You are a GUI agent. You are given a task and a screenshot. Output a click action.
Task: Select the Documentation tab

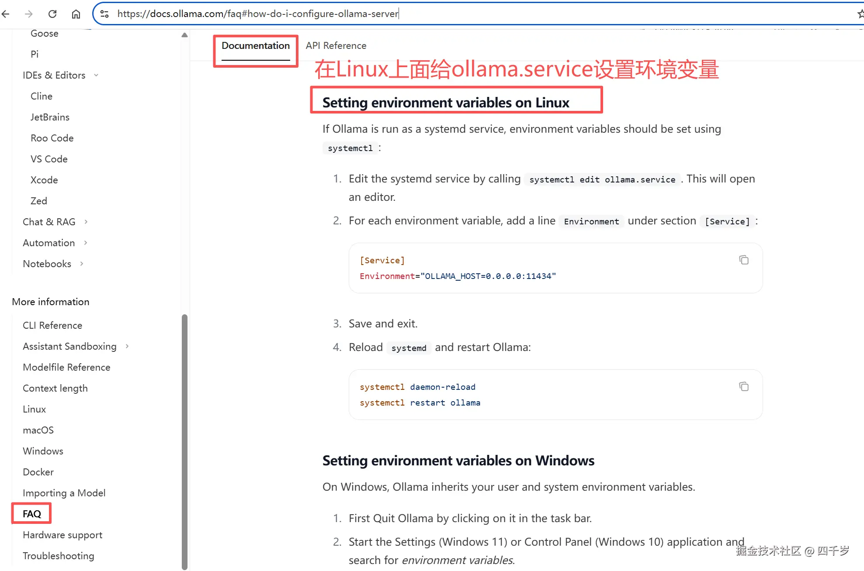point(255,45)
